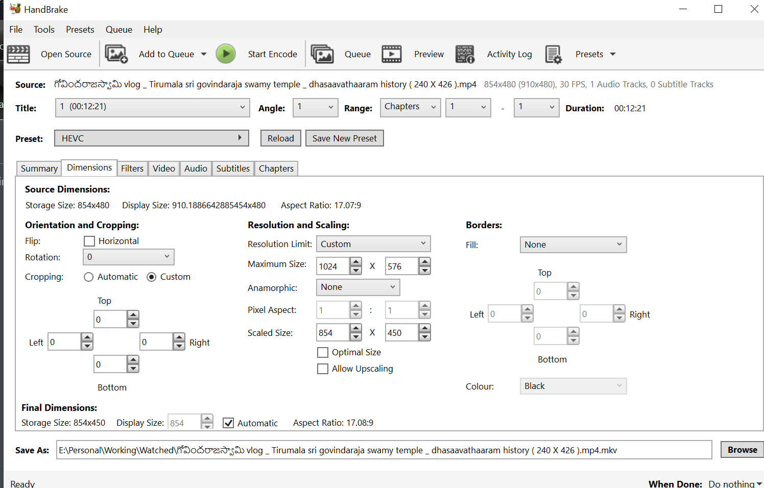Open the Rotation dropdown
The image size is (764, 488).
coord(129,257)
